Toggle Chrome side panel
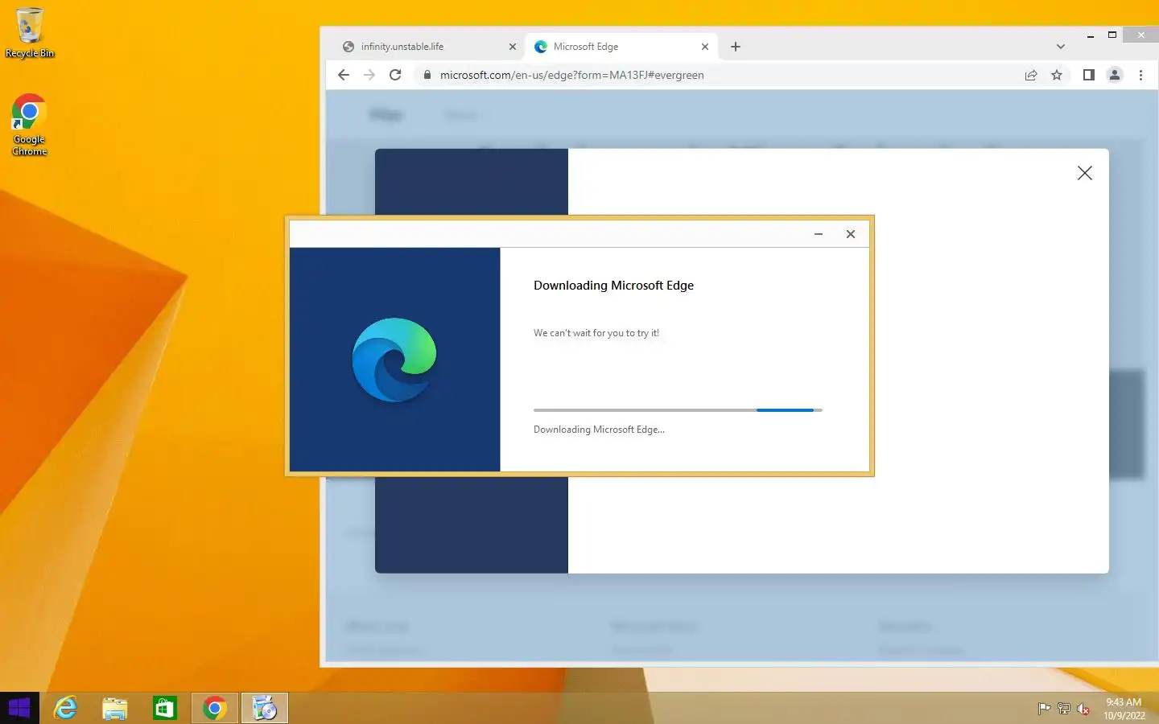The height and width of the screenshot is (724, 1159). [x=1088, y=75]
